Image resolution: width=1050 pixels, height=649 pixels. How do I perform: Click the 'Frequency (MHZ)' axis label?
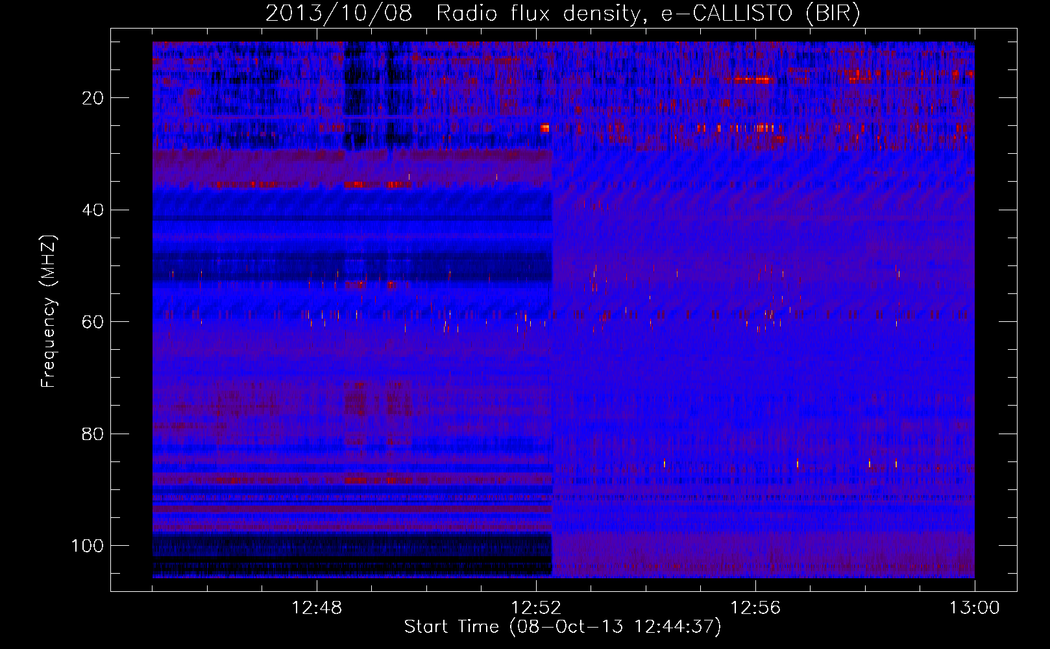click(x=49, y=312)
